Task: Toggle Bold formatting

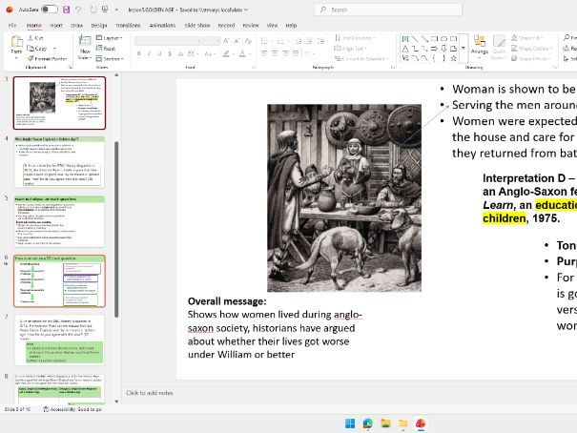Action: [x=138, y=54]
